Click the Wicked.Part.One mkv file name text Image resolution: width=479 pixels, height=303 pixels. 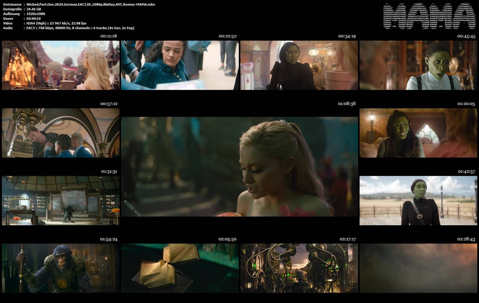tap(91, 4)
